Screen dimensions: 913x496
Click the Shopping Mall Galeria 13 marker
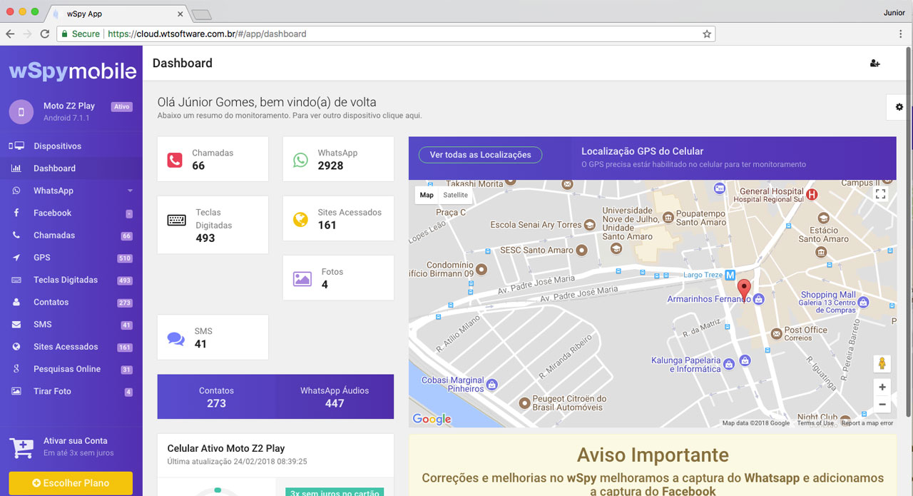[x=864, y=302]
